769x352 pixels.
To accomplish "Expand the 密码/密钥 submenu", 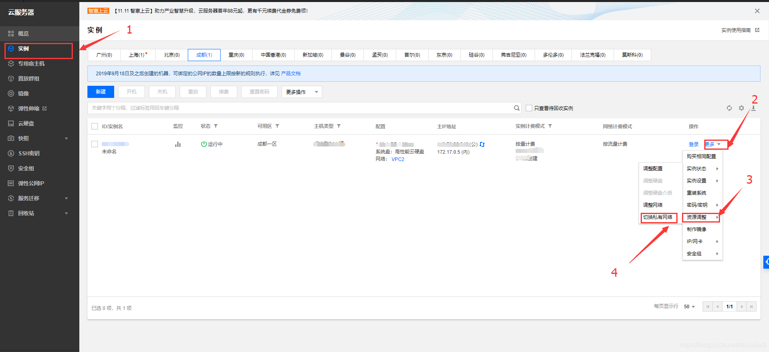I will click(x=702, y=205).
